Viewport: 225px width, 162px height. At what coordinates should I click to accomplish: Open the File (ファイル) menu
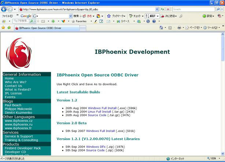tap(7, 16)
